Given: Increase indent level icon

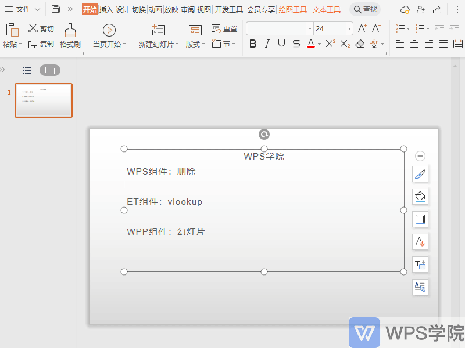Looking at the screenshot, I should 454,28.
